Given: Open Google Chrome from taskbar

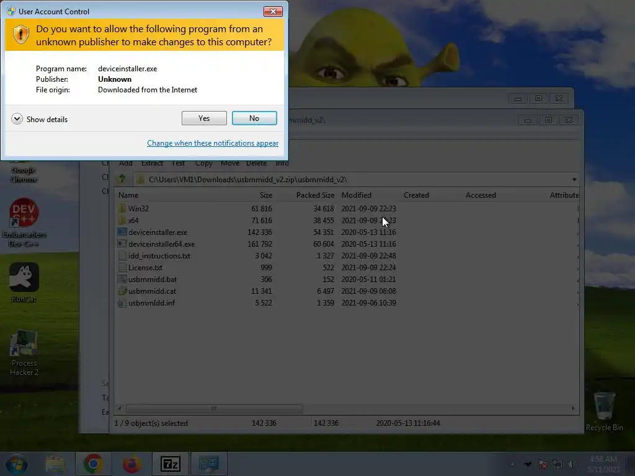Looking at the screenshot, I should click(93, 464).
